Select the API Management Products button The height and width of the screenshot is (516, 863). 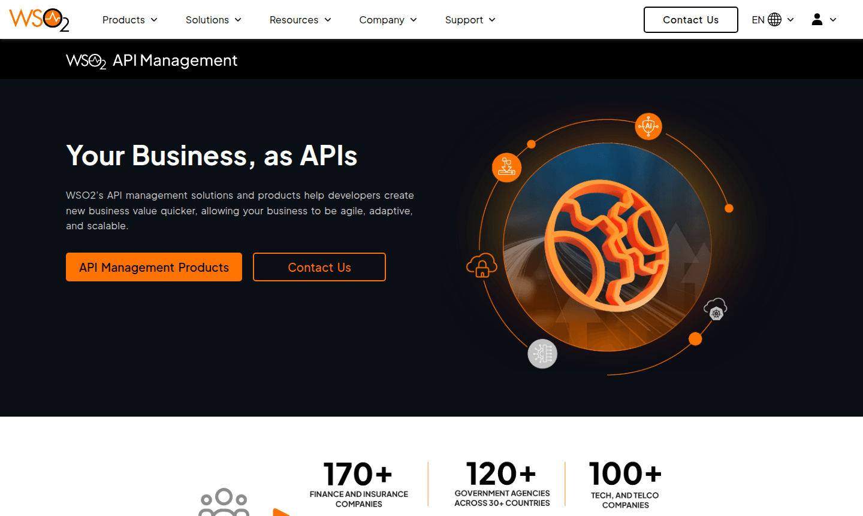pyautogui.click(x=153, y=267)
